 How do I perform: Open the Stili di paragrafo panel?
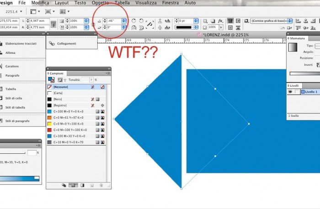pyautogui.click(x=17, y=121)
